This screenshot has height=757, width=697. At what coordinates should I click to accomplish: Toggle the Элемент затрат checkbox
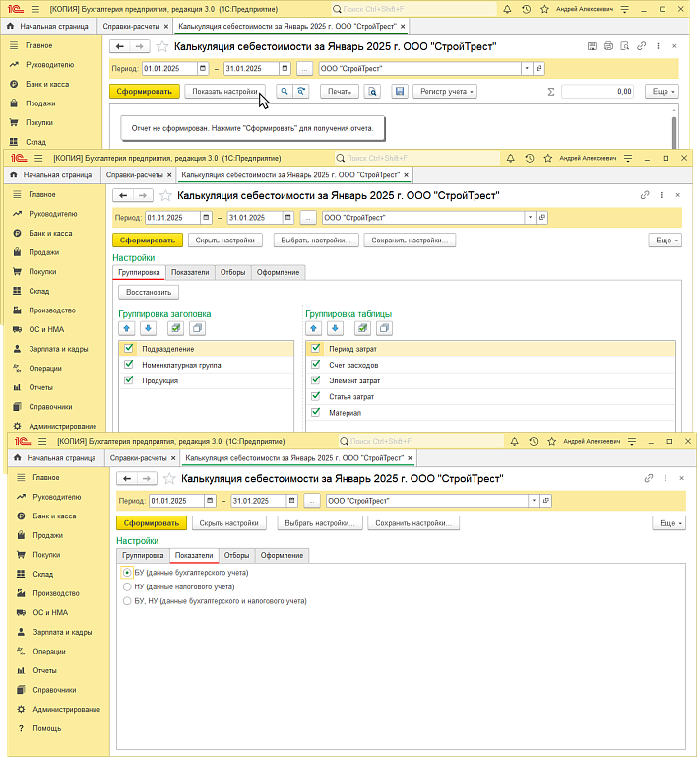316,379
